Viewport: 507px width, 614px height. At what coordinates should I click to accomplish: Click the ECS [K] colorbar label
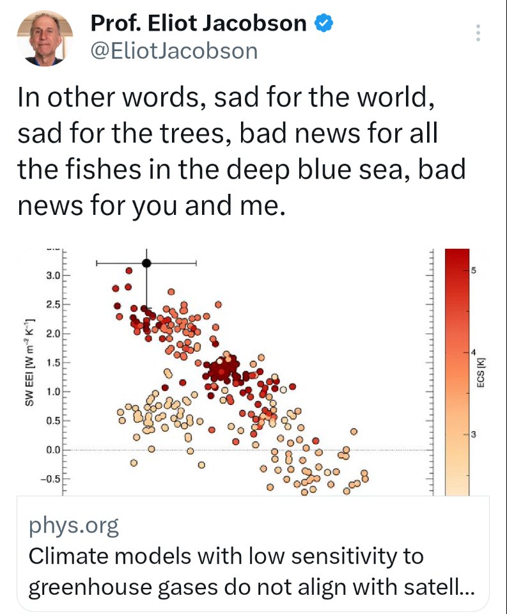pyautogui.click(x=481, y=372)
